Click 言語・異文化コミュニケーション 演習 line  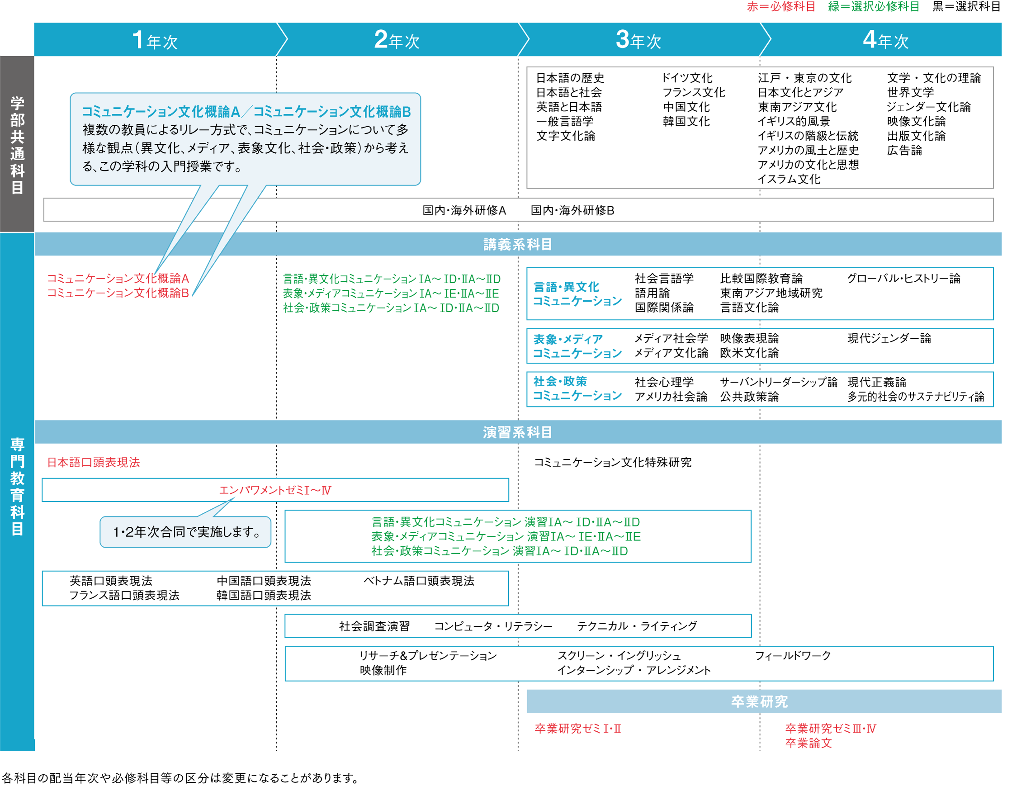(505, 522)
